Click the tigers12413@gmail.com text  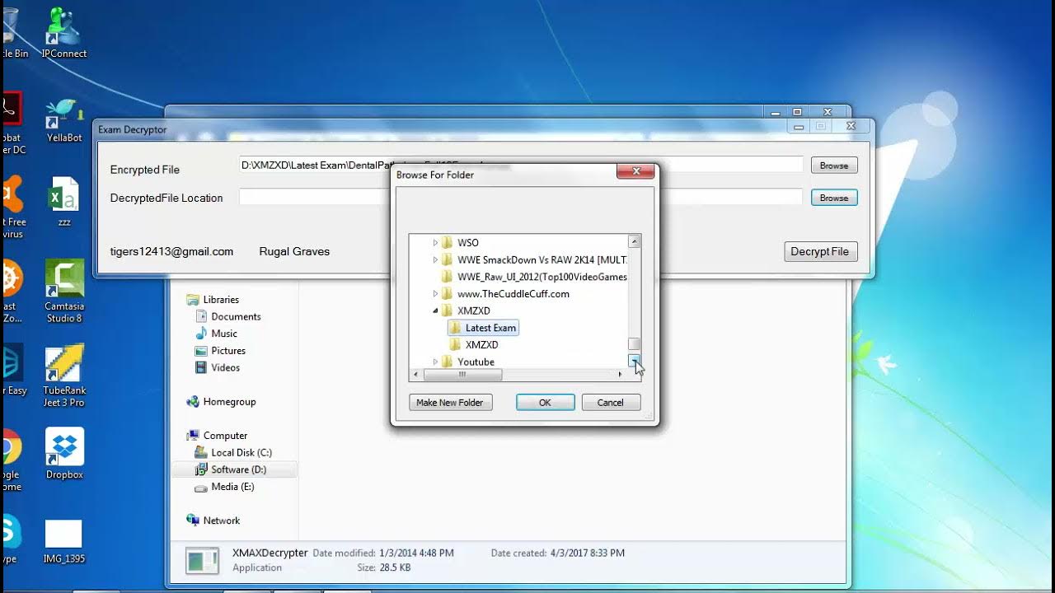pos(171,251)
